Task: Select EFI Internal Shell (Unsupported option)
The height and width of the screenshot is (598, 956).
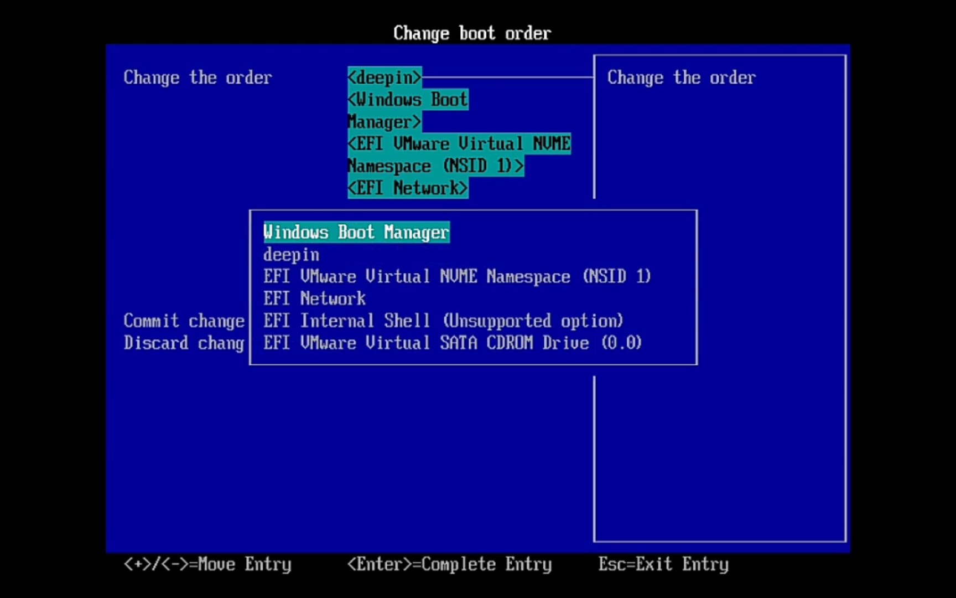Action: [443, 321]
